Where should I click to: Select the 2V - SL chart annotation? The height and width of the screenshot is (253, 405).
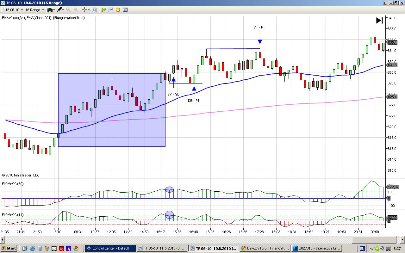coord(173,94)
